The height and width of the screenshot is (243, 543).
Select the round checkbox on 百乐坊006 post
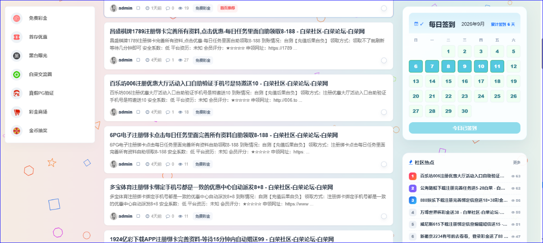coord(384,112)
